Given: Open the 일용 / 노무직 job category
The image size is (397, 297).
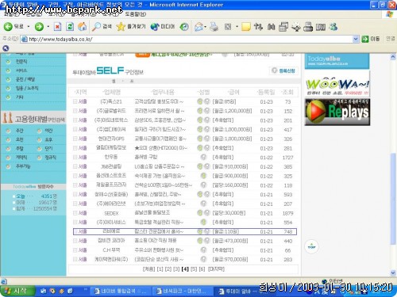Looking at the screenshot, I should [27, 88].
